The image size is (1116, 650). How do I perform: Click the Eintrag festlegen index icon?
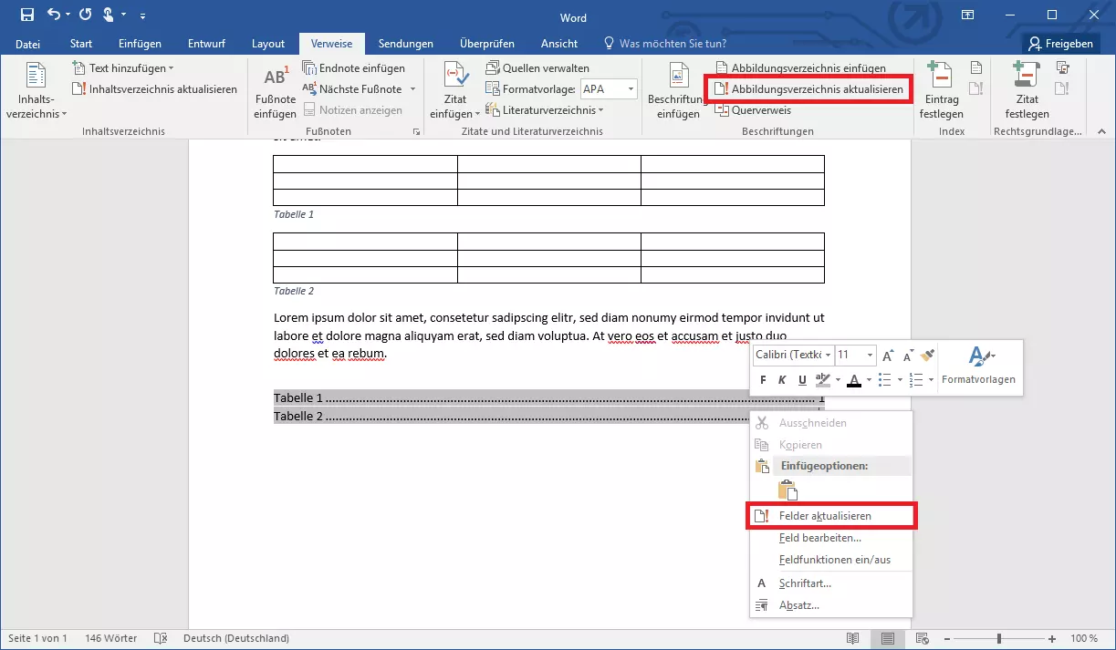tap(941, 92)
